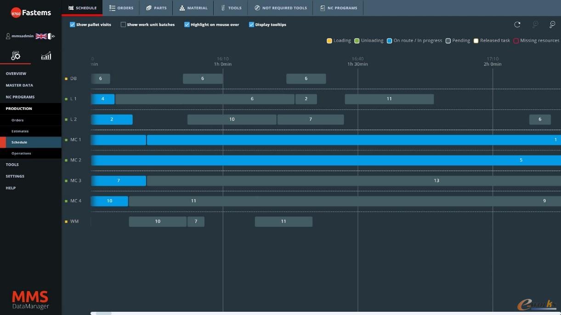Select the MC 1 resource row label
This screenshot has height=315, width=561.
pyautogui.click(x=75, y=140)
